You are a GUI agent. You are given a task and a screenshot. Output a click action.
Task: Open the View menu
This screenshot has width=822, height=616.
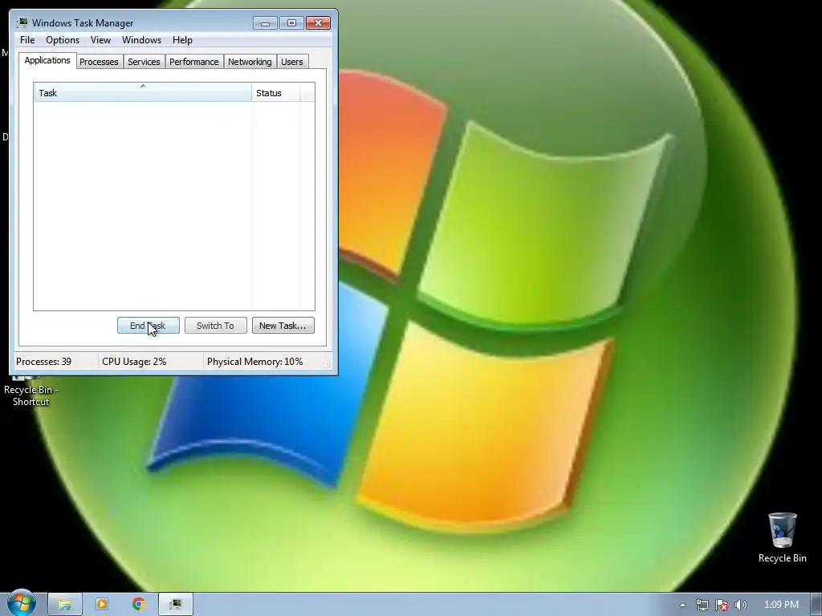tap(100, 40)
